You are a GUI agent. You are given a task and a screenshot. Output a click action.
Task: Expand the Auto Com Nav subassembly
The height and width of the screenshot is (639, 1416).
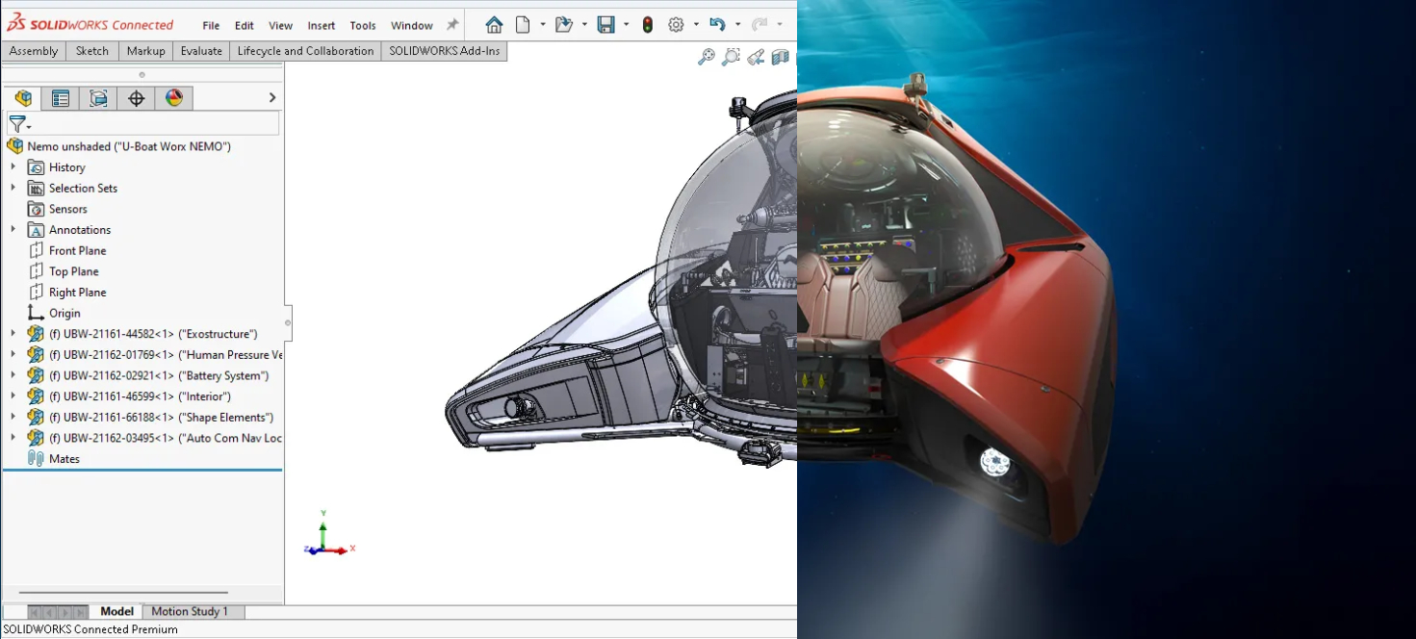[13, 438]
